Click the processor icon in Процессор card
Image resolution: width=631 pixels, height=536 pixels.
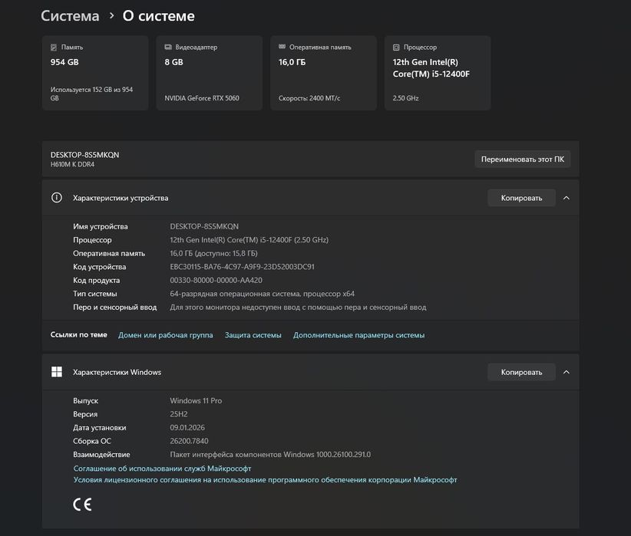point(396,48)
